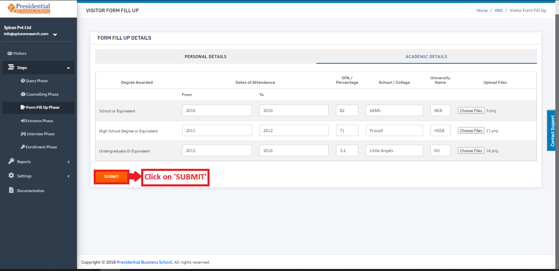Select Form Fill Up Phase item
The image size is (559, 271).
tap(38, 108)
